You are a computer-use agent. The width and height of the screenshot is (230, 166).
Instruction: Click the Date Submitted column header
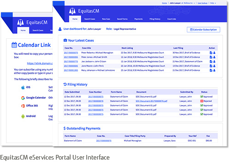click(x=72, y=92)
